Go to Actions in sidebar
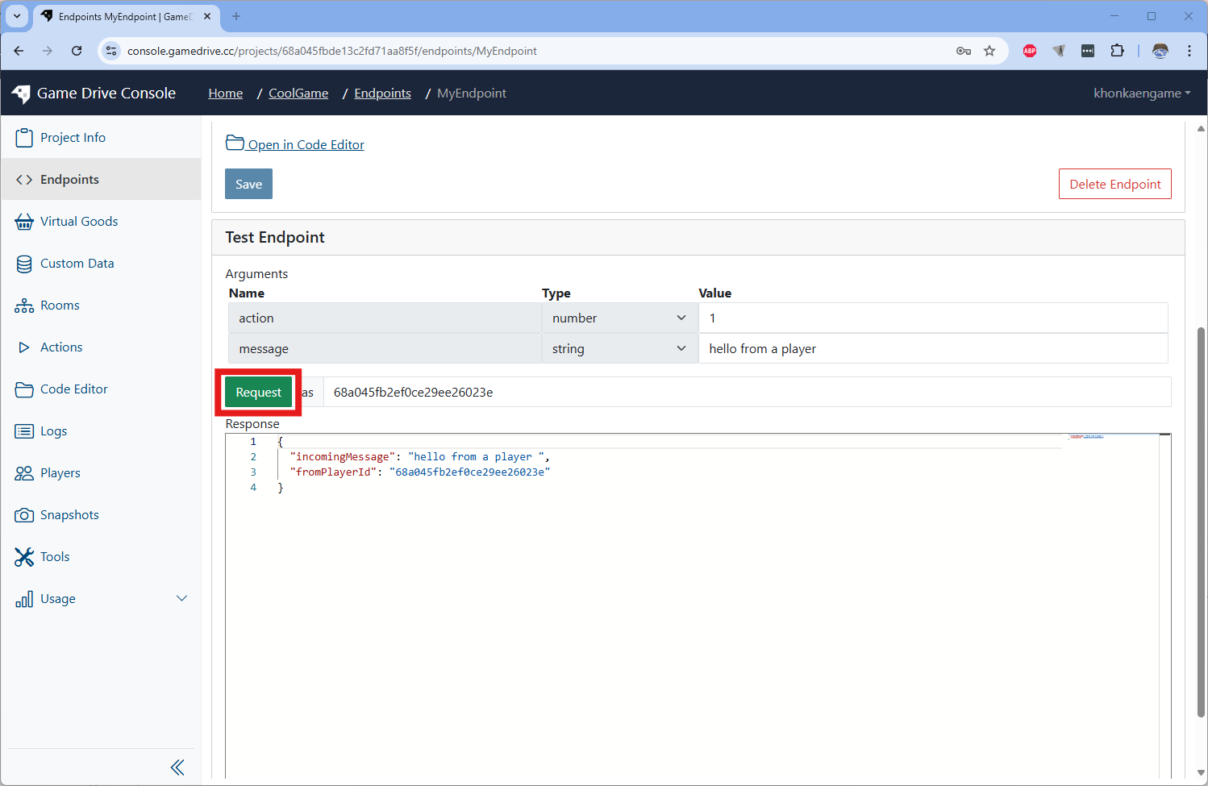The image size is (1208, 786). click(61, 347)
